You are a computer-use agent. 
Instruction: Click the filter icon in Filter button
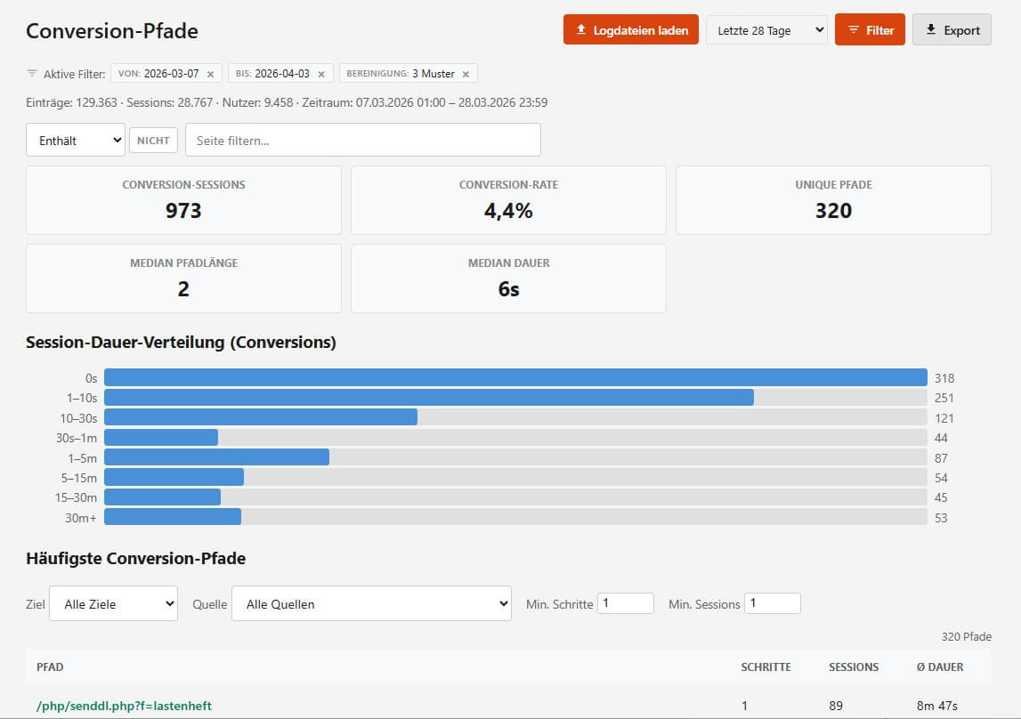point(852,30)
